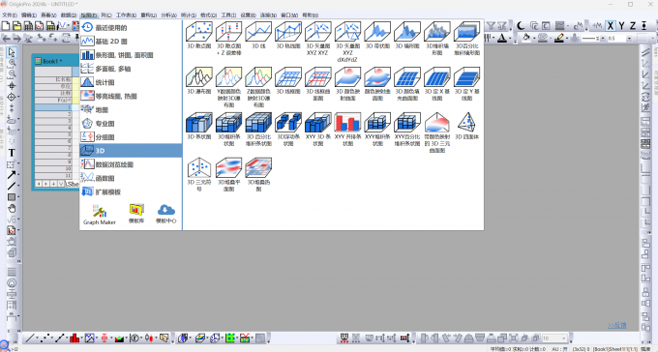The width and height of the screenshot is (658, 352).
Task: Open the 模板中心 template center cloud
Action: (166, 214)
